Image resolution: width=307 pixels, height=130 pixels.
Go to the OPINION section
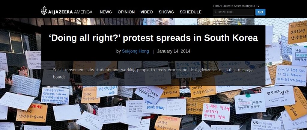click(x=126, y=12)
